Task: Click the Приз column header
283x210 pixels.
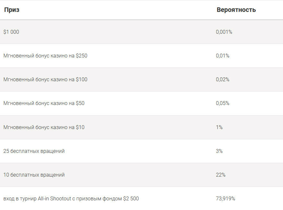Action: pyautogui.click(x=12, y=10)
